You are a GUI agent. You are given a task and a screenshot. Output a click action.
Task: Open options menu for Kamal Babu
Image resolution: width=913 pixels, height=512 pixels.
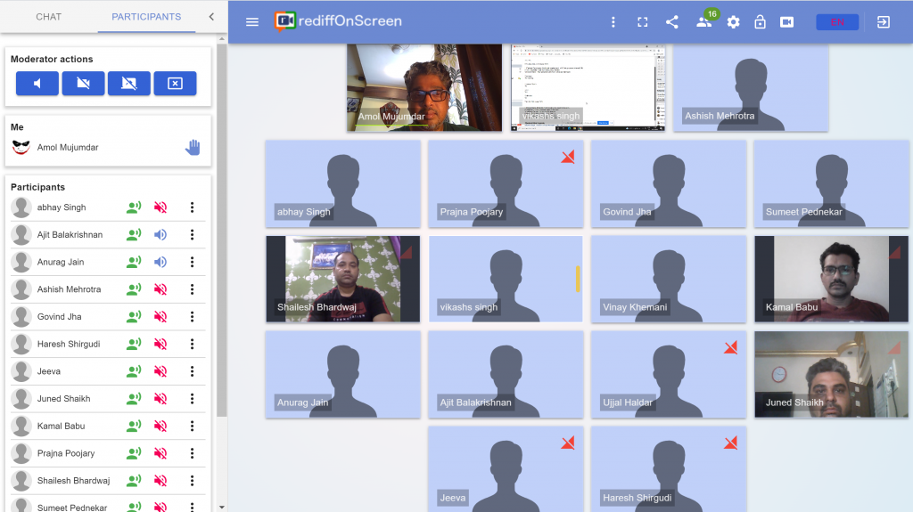pyautogui.click(x=193, y=426)
